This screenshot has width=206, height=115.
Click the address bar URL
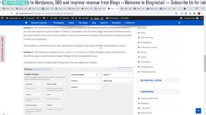(46, 13)
